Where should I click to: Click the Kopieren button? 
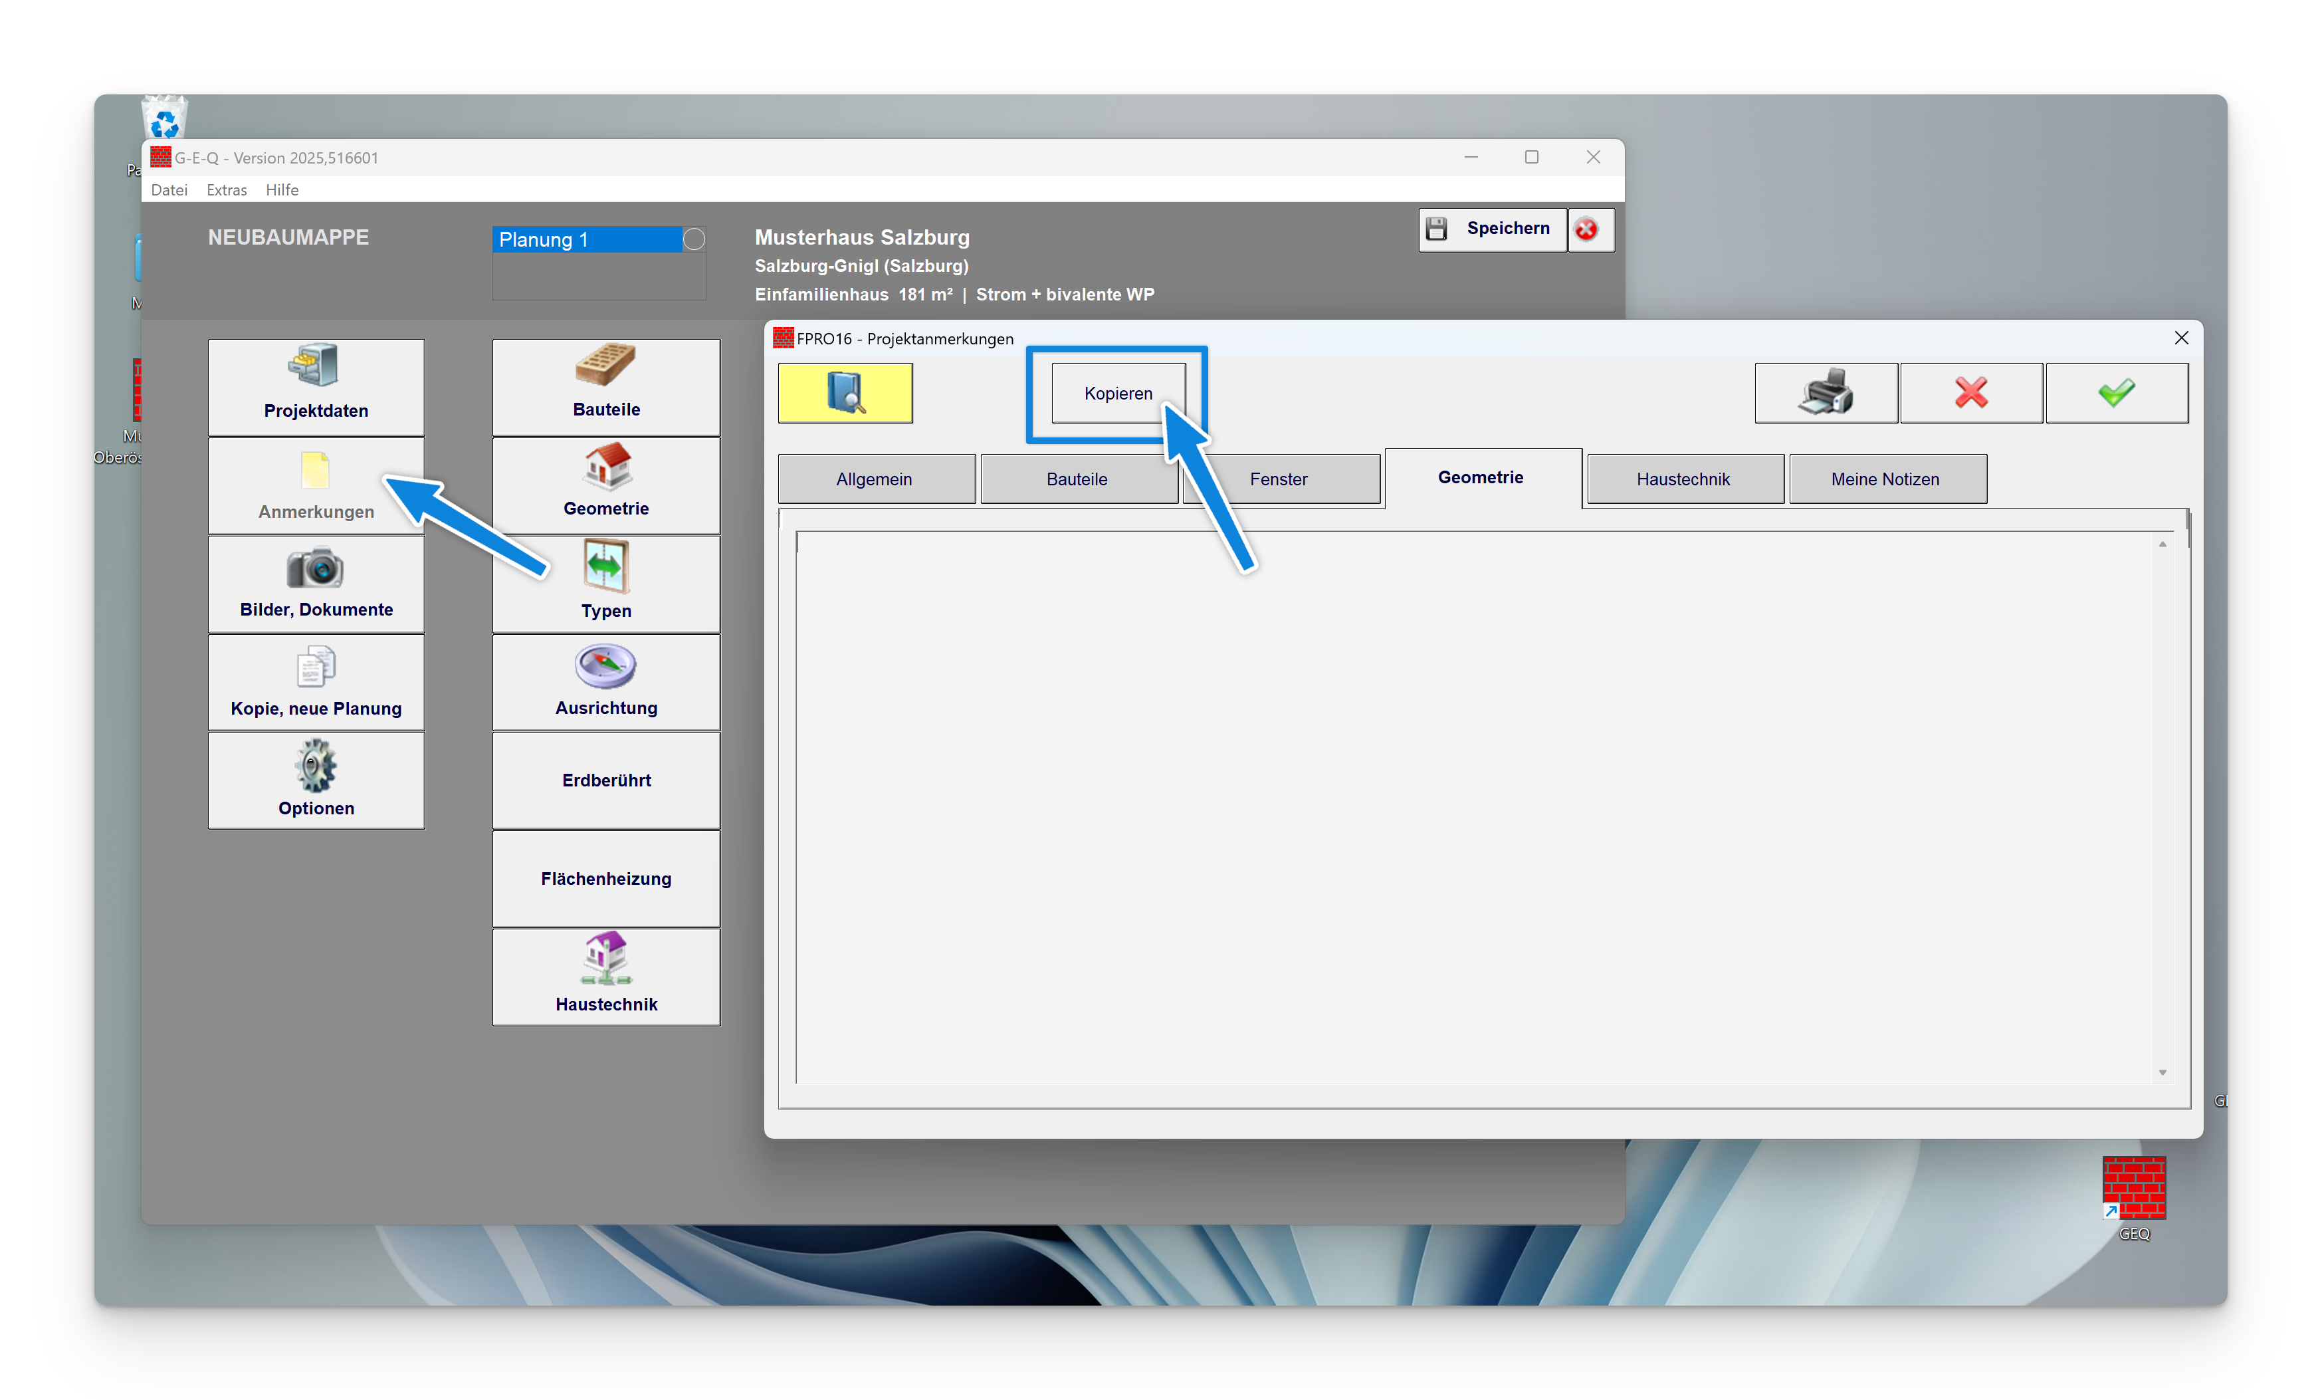[x=1118, y=393]
